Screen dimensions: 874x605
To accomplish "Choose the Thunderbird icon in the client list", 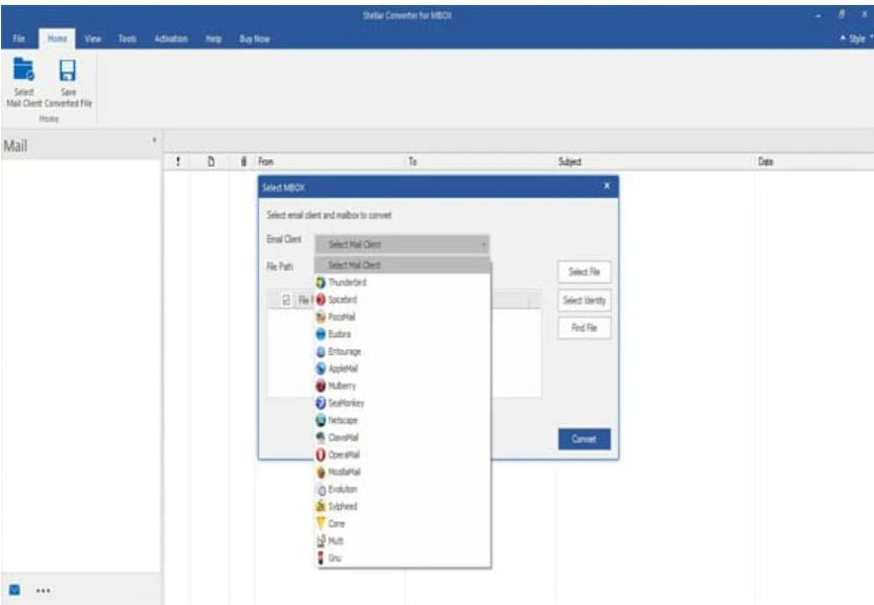I will pyautogui.click(x=320, y=283).
